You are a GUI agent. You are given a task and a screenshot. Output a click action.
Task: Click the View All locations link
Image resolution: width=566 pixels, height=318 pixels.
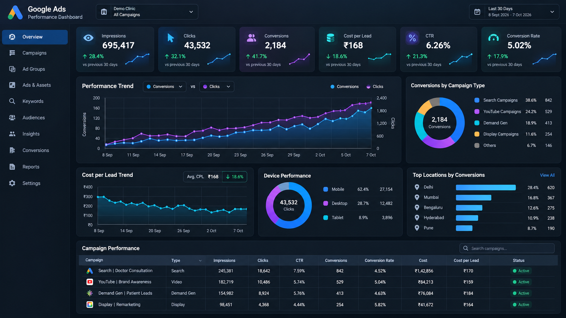click(x=547, y=175)
